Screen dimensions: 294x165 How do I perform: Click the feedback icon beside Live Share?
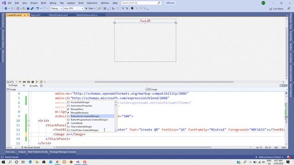[289, 9]
